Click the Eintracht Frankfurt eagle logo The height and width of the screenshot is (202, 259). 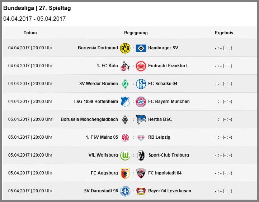(141, 66)
